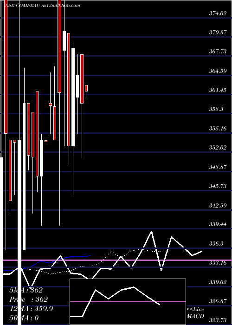Image resolution: width=232 pixels, height=325 pixels.
Task: Click the 323.73 price axis label
Action: point(218,320)
